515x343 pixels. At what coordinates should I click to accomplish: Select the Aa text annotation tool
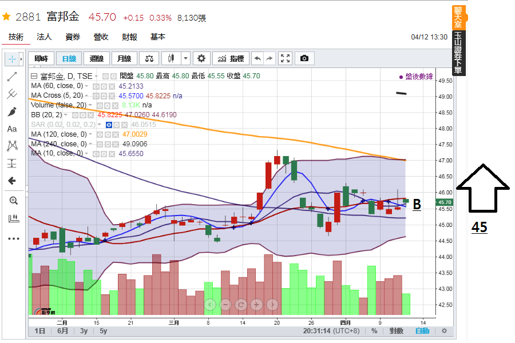tap(12, 129)
